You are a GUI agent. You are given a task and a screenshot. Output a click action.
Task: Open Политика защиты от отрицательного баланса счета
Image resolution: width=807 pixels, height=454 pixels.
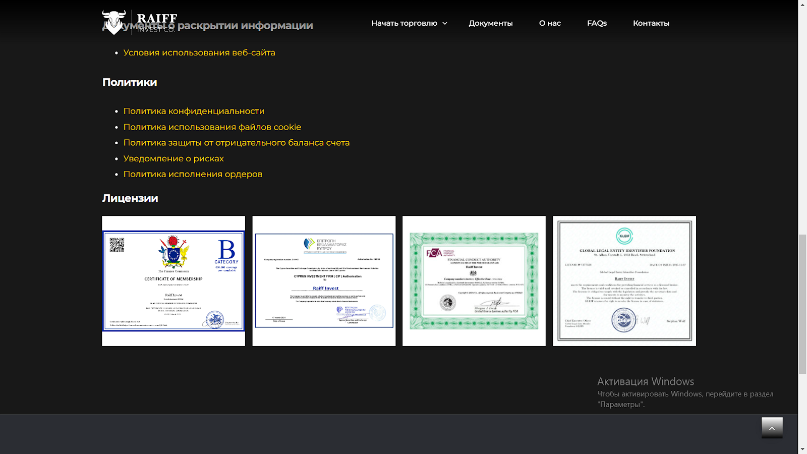coord(237,143)
